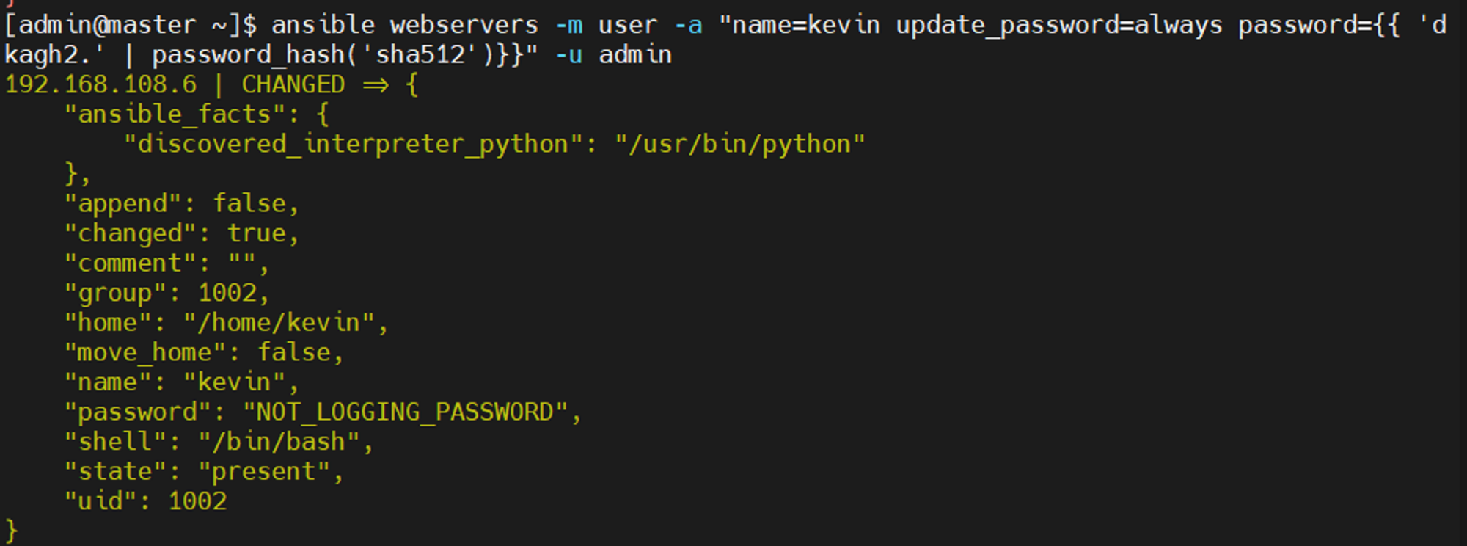Click the [admin@master ~]$ shell prompt
The width and height of the screenshot is (1467, 546).
click(x=131, y=26)
